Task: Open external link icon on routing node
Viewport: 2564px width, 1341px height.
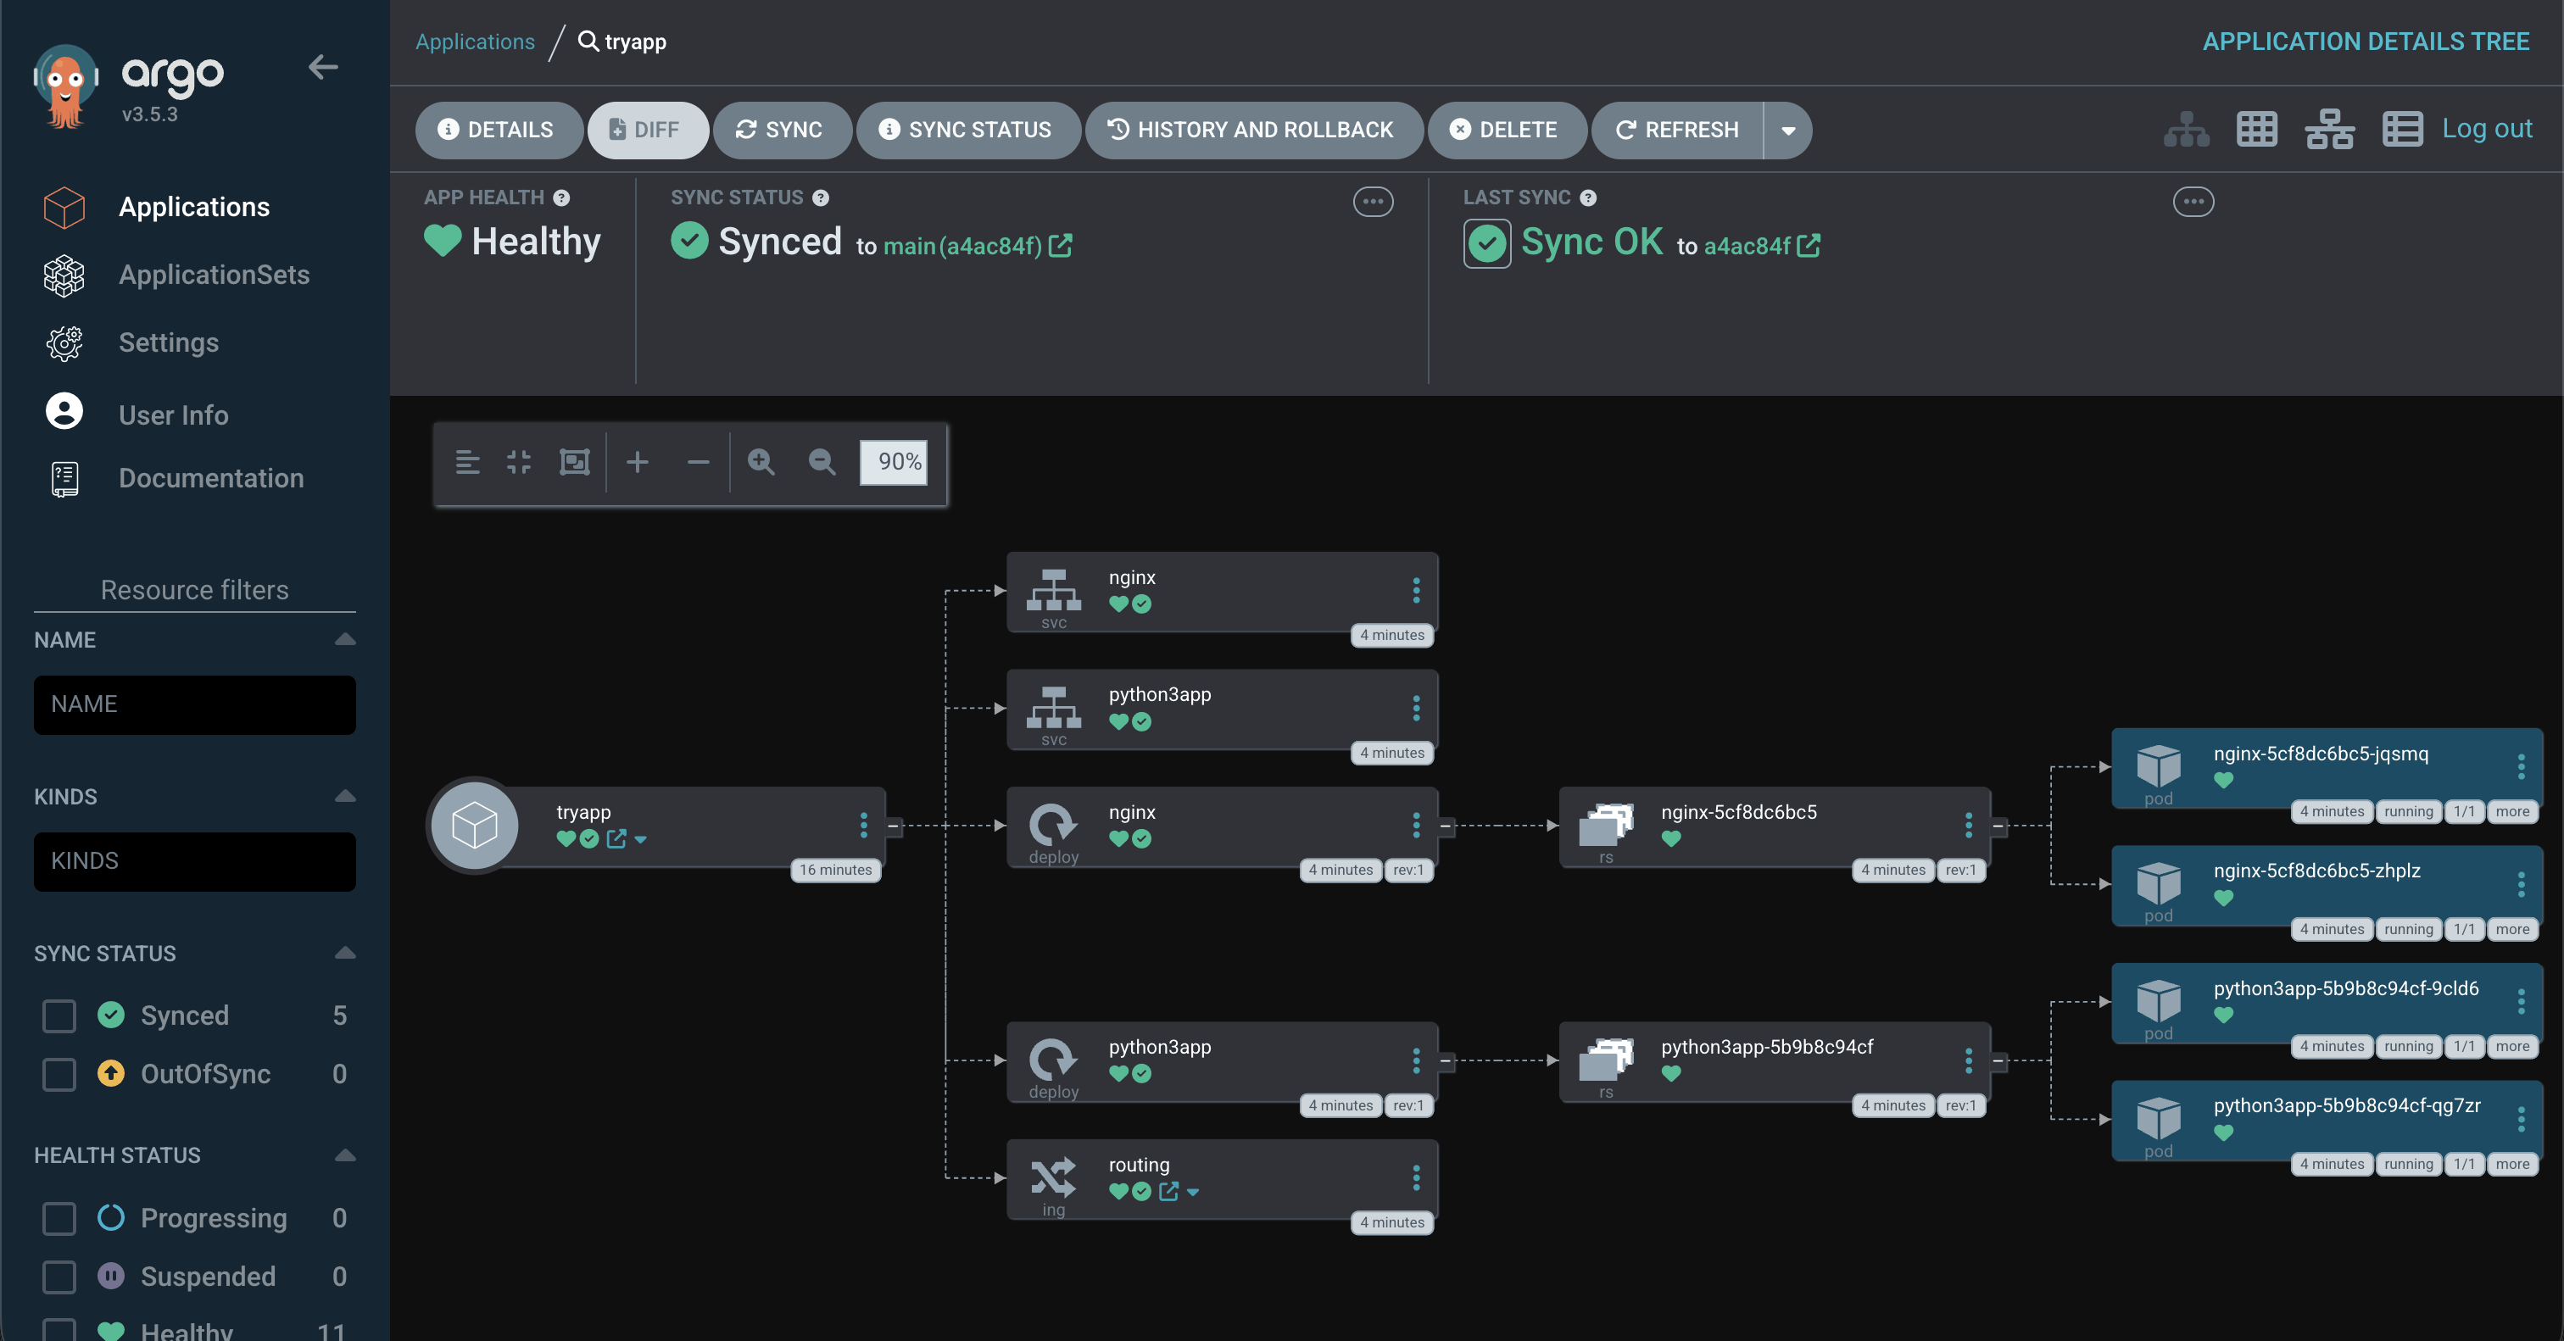Action: [x=1168, y=1191]
